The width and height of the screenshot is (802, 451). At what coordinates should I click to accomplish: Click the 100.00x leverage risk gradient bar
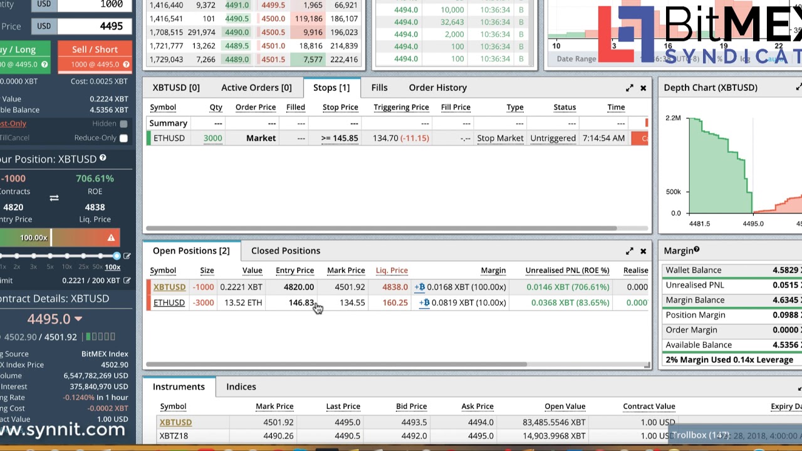60,237
